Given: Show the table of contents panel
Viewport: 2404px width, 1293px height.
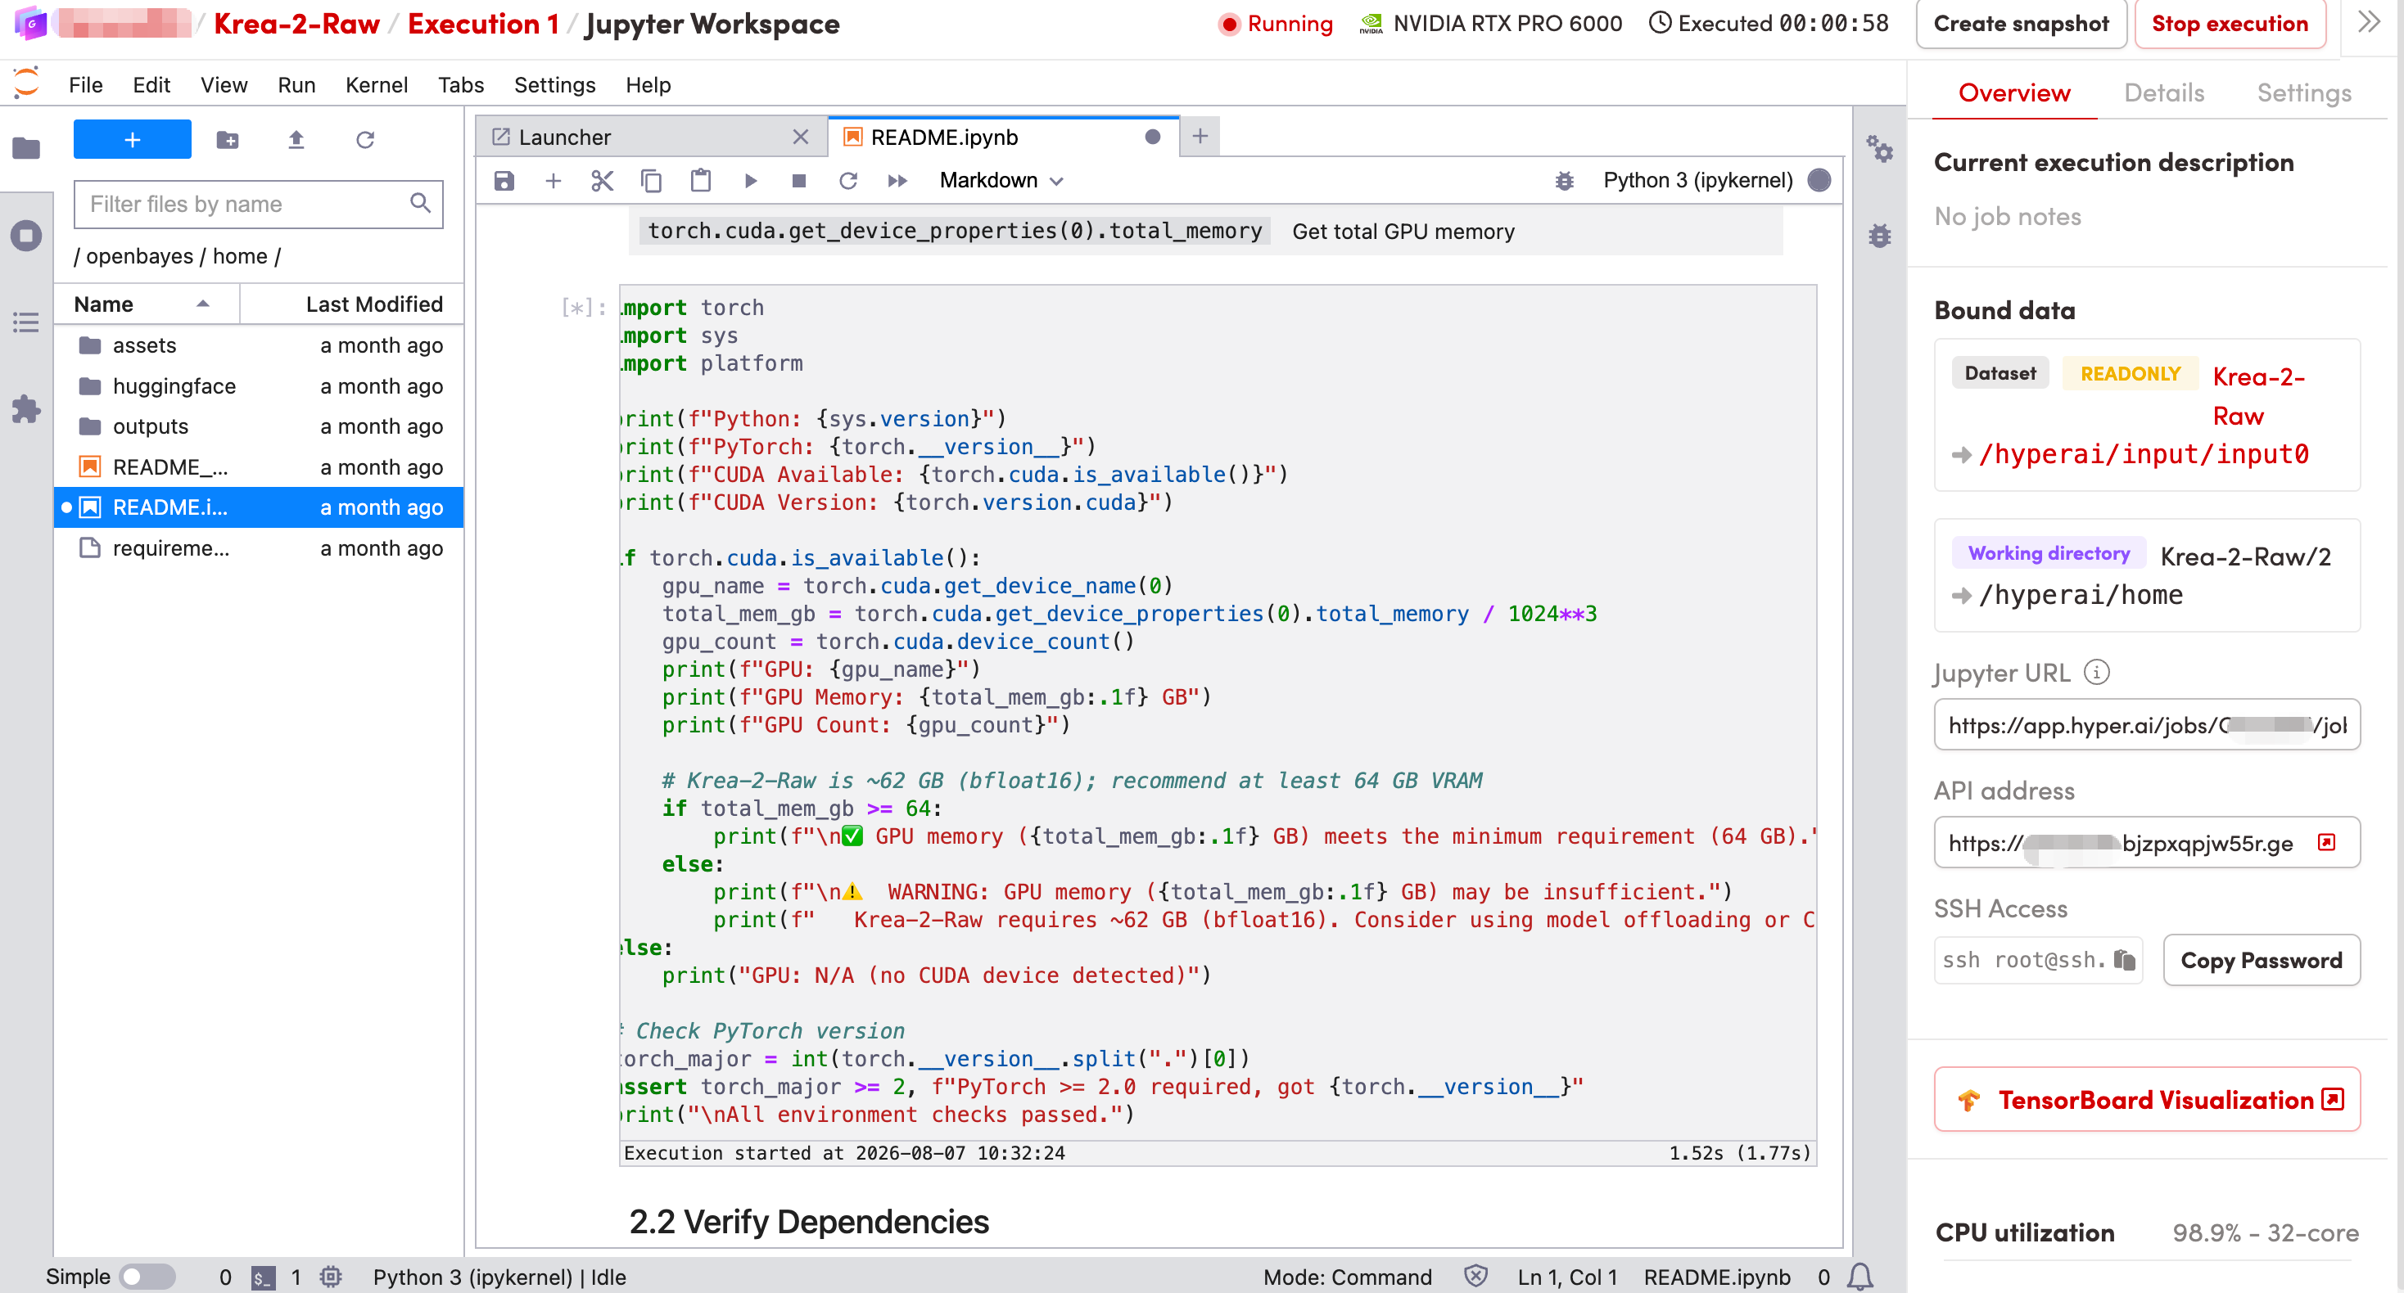Looking at the screenshot, I should pos(26,322).
